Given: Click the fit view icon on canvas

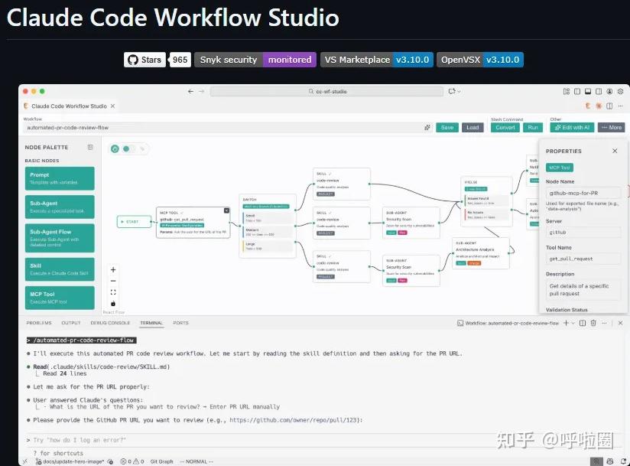Looking at the screenshot, I should coord(113,292).
